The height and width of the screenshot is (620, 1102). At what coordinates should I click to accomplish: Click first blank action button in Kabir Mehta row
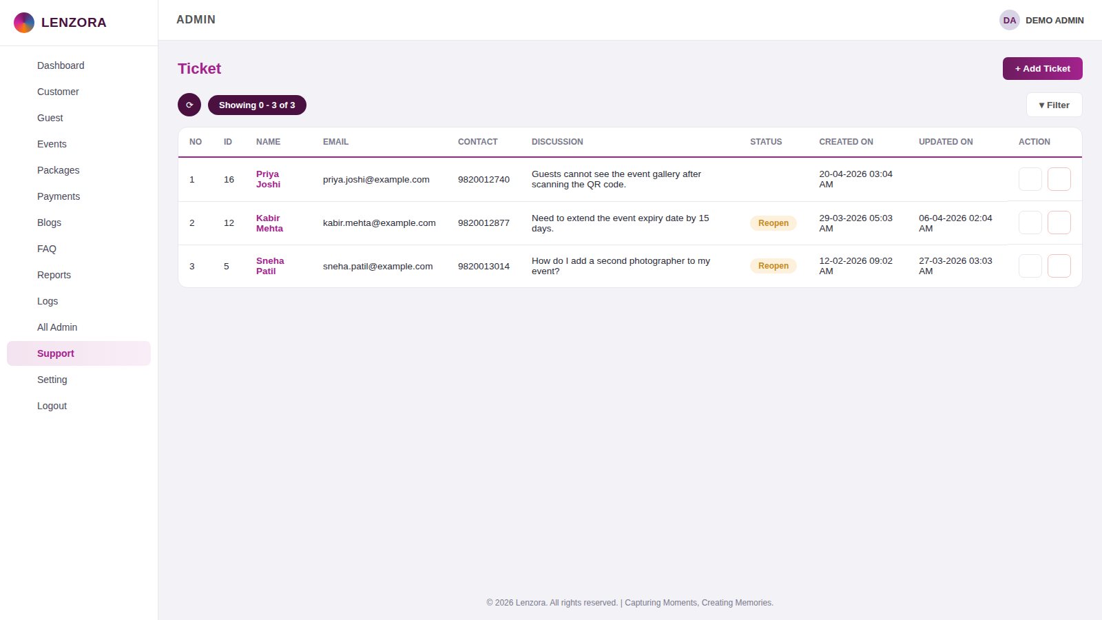(x=1030, y=223)
